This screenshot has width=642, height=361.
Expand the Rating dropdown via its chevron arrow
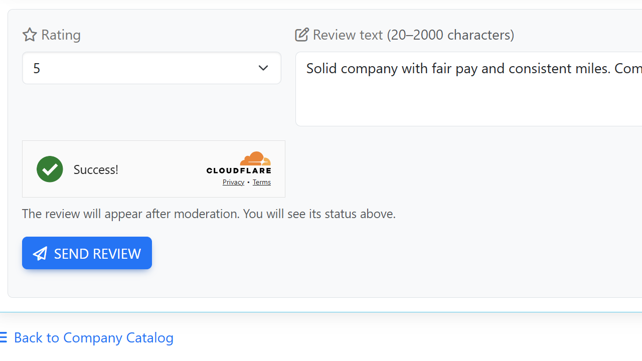(x=263, y=68)
